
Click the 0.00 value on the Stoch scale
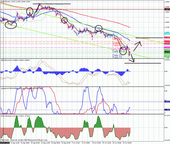[x=166, y=127]
